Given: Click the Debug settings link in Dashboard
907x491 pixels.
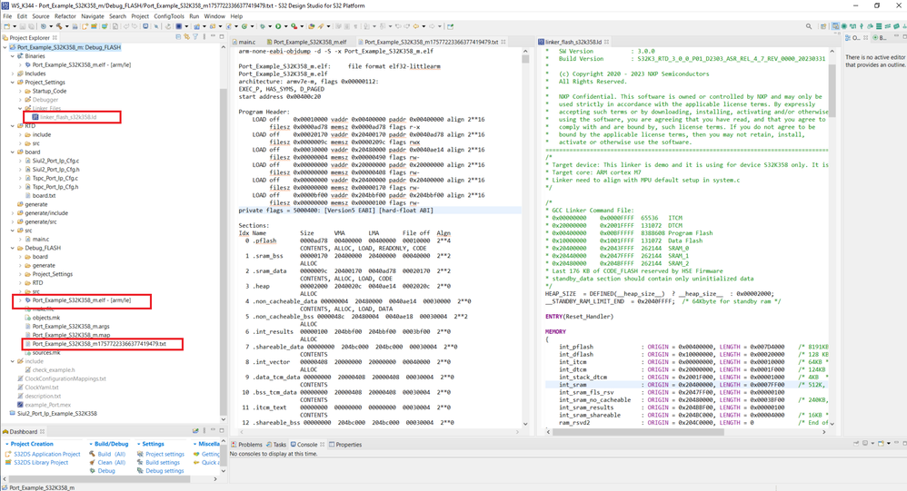Looking at the screenshot, I should click(x=164, y=471).
